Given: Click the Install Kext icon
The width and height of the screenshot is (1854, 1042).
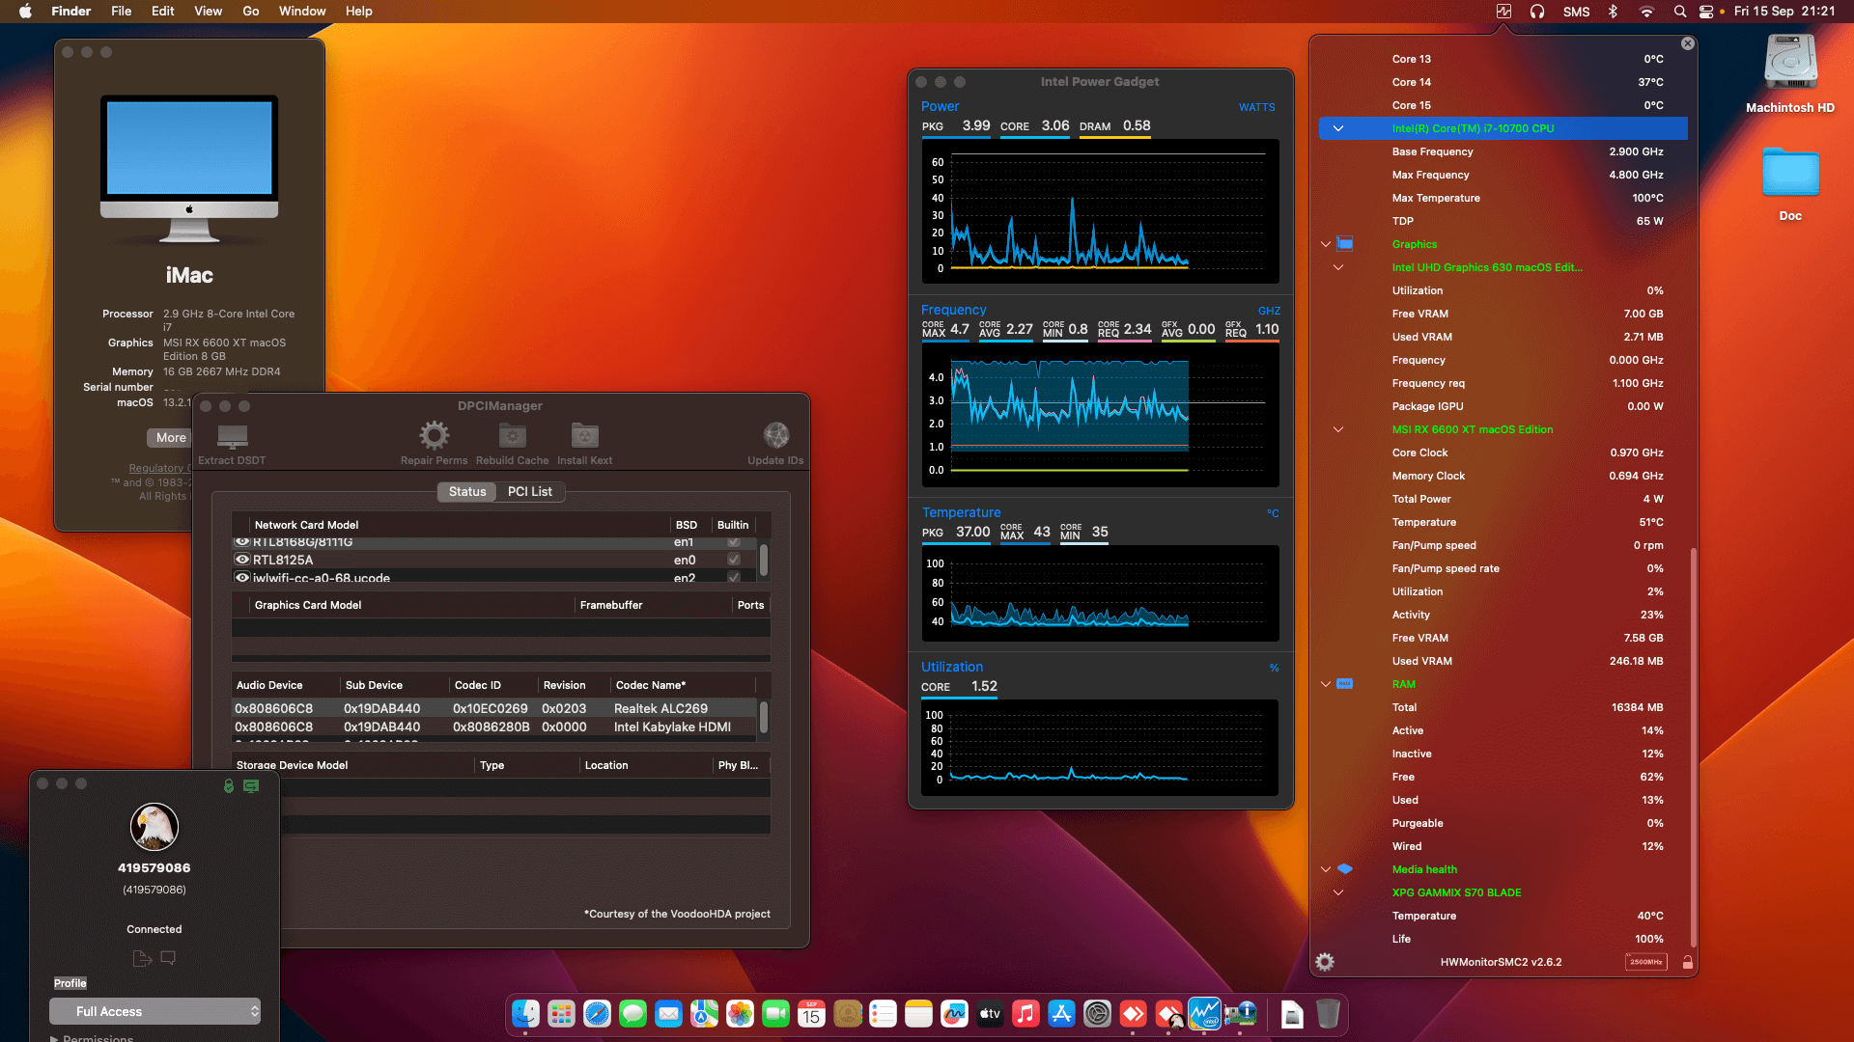Looking at the screenshot, I should tap(583, 435).
